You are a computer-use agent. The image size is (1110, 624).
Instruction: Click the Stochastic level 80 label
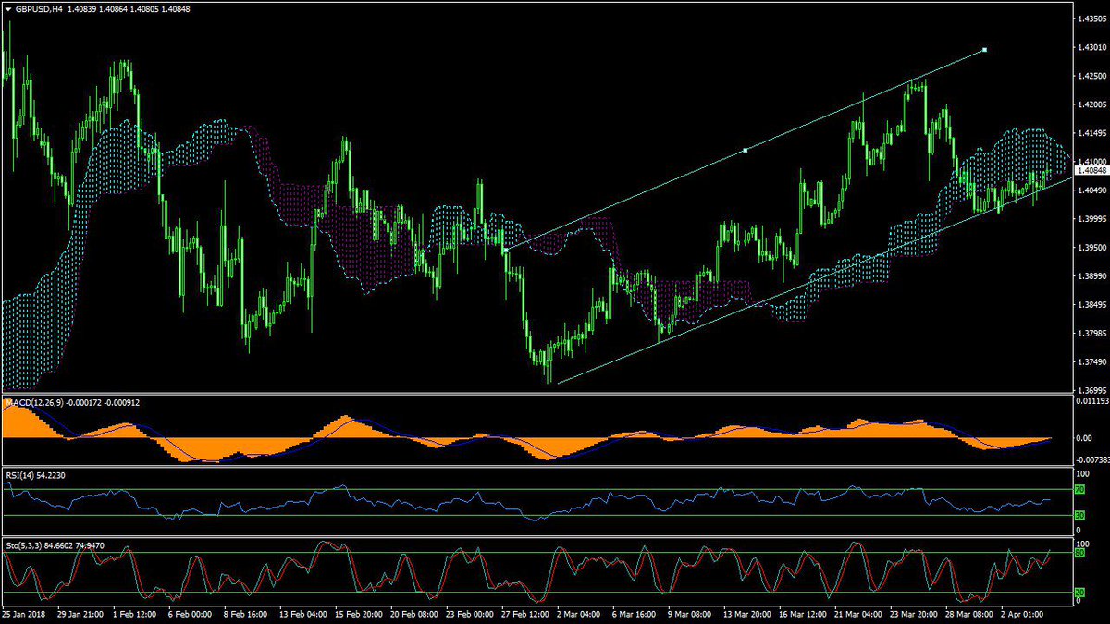(x=1081, y=553)
